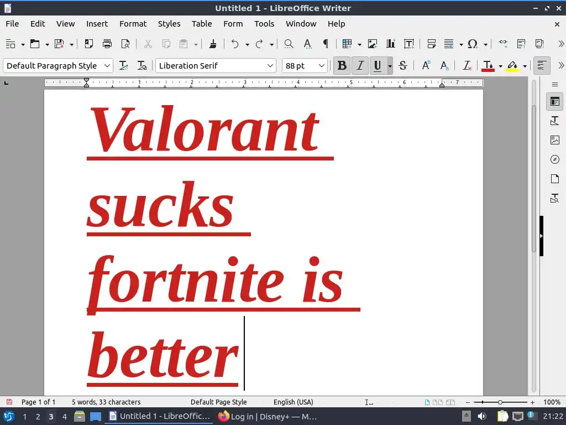Viewport: 566px width, 425px height.
Task: Click the volume icon in system tray
Action: [482, 417]
